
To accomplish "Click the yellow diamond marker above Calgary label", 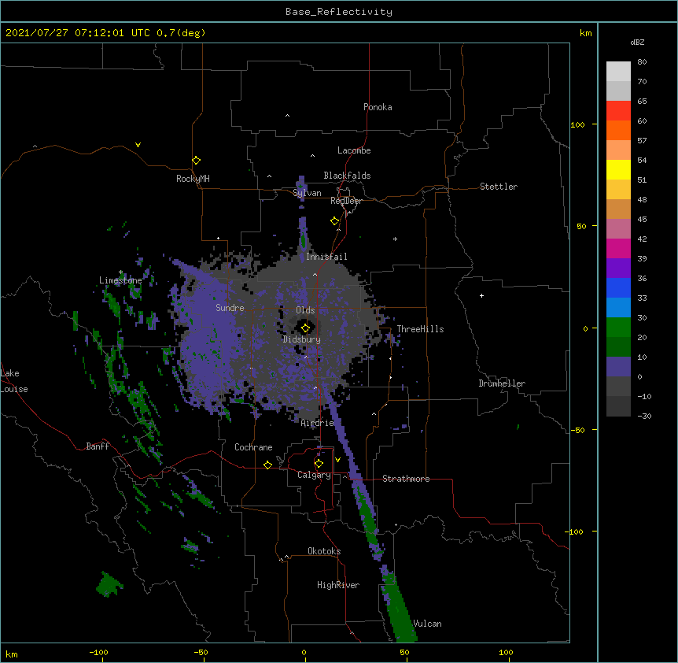I will 319,464.
